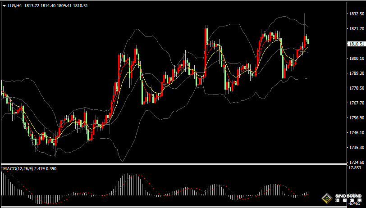
Task: Click the MACD scale value 17.853
Action: click(355, 168)
